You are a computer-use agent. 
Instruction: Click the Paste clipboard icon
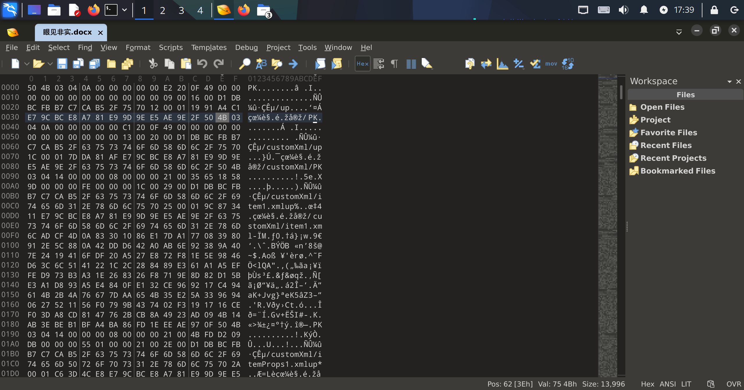[186, 64]
